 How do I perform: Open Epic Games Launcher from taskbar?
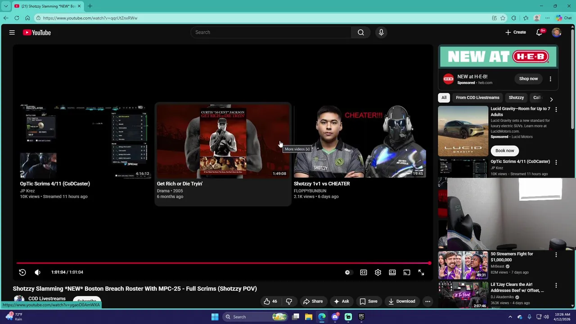click(x=361, y=317)
